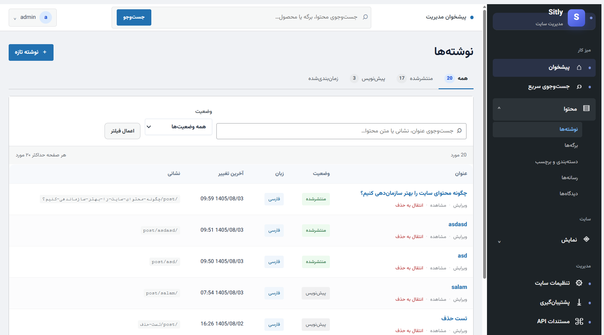604x335 pixels.
Task: Click the gear icon for تنظیمات سایت
Action: [579, 283]
